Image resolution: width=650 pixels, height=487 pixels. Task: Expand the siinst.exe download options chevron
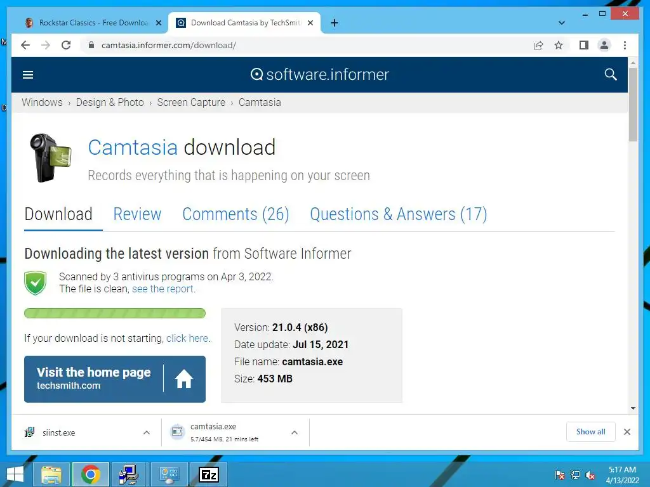(147, 432)
